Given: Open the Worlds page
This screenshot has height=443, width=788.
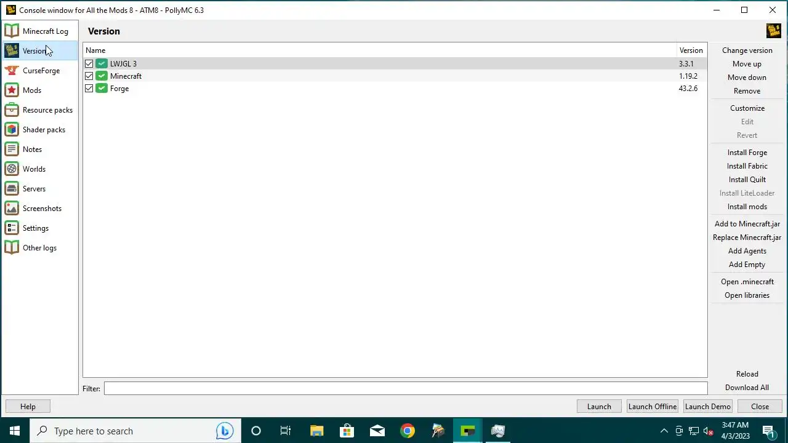Looking at the screenshot, I should [40, 169].
